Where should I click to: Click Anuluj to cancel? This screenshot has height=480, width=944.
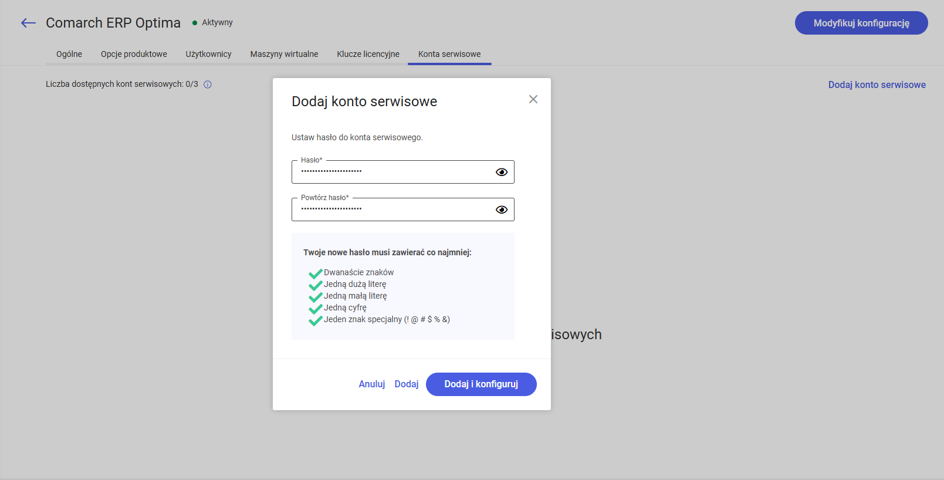[371, 384]
